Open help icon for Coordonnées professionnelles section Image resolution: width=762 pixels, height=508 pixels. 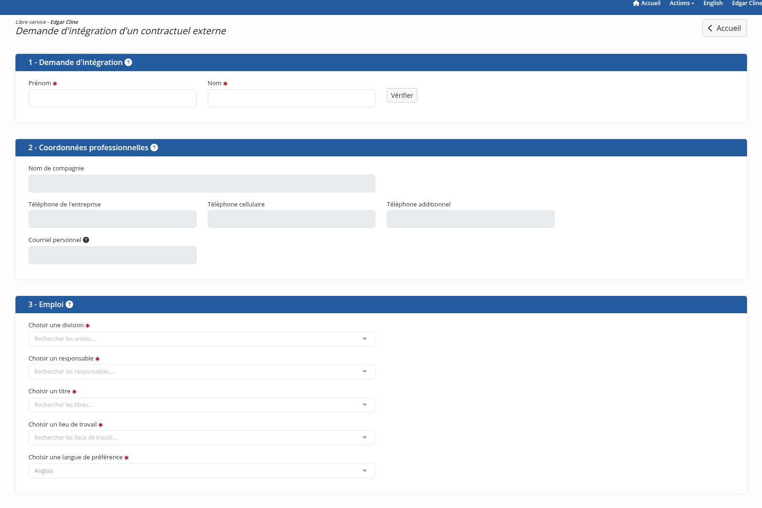click(154, 147)
